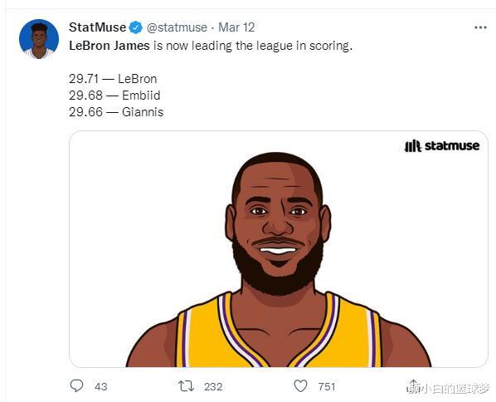
Task: Click the 29.68 — Embiid stat line
Action: point(114,96)
